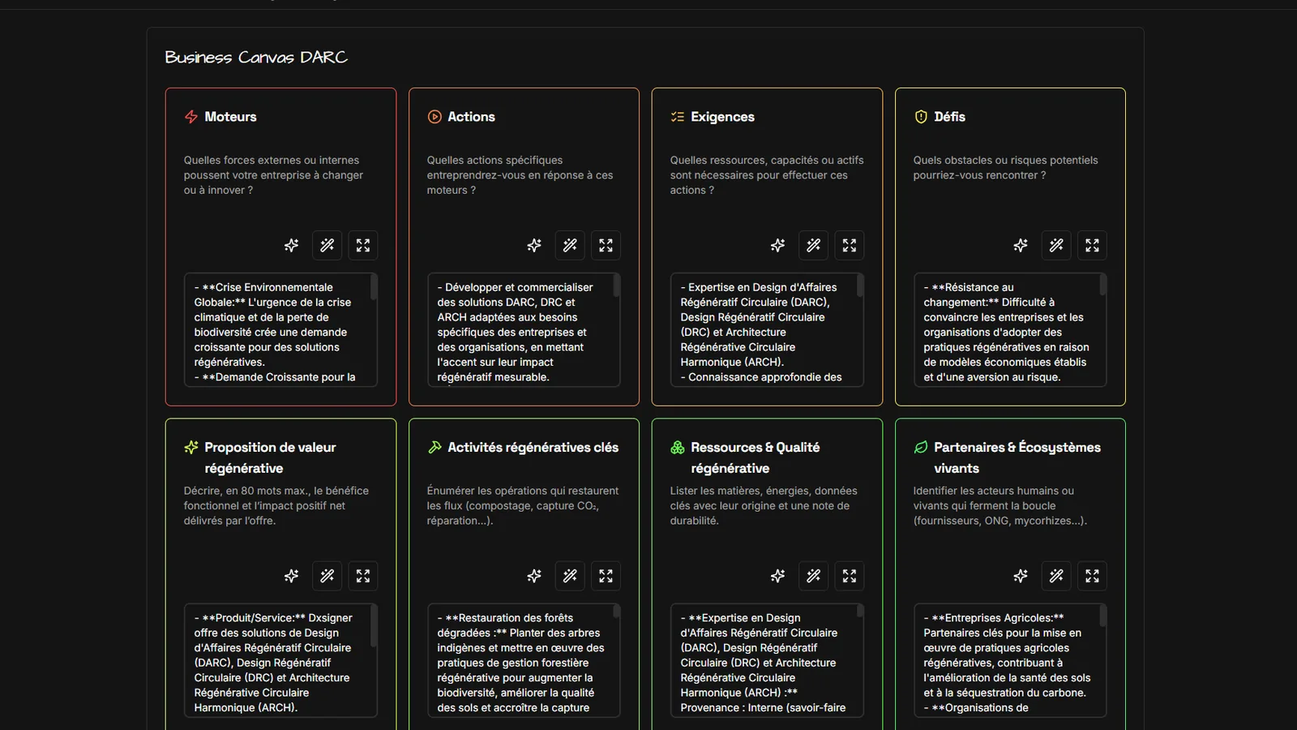Expand the Partenaires & Écosystèmes vivants card
The image size is (1297, 730).
click(1093, 576)
